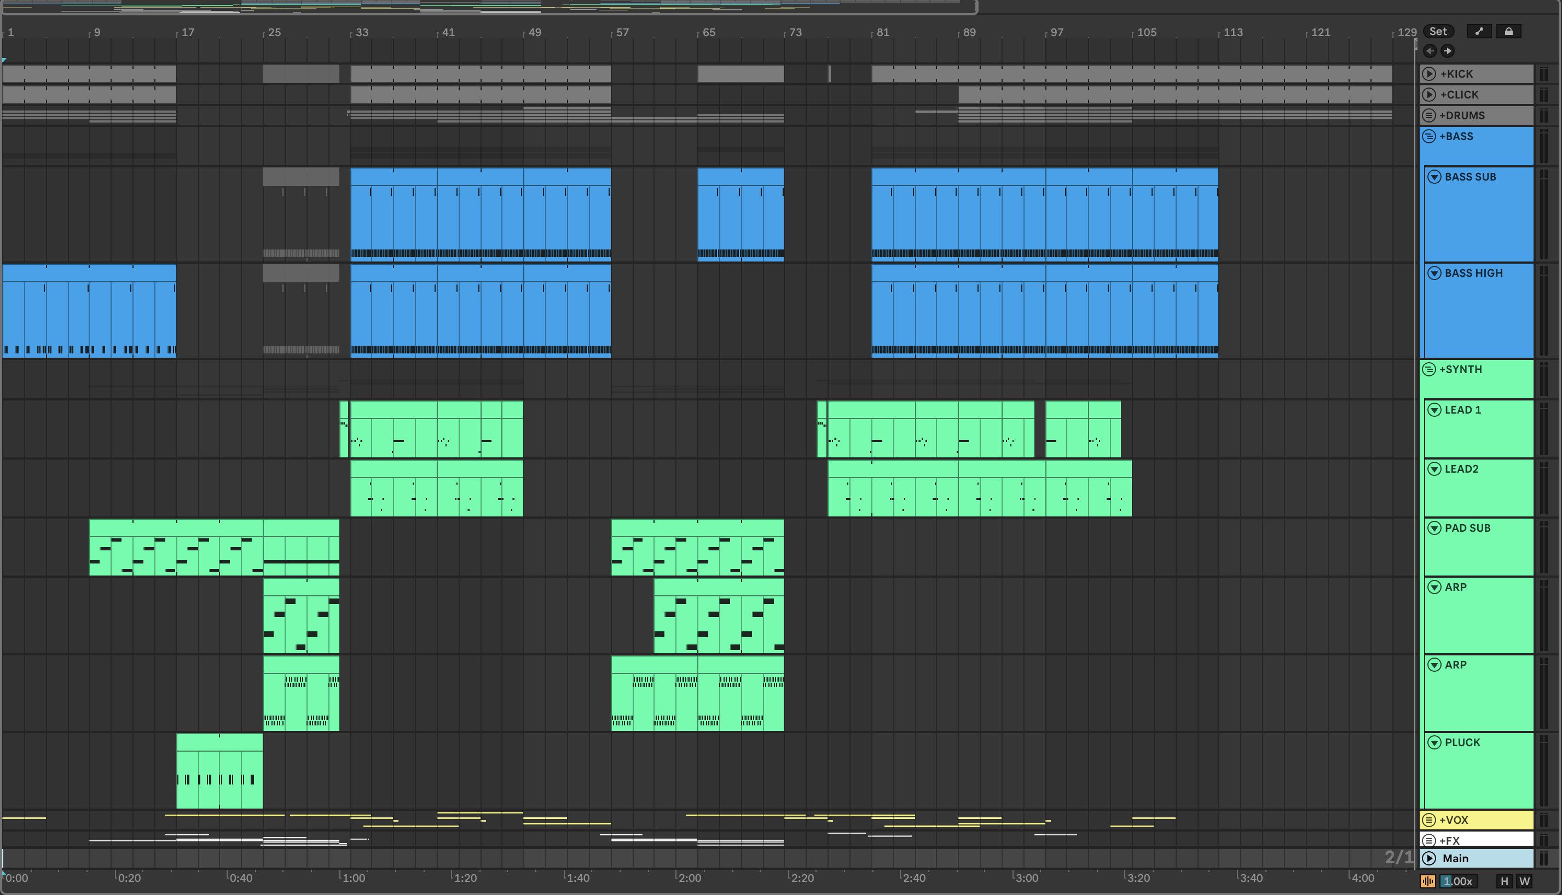The width and height of the screenshot is (1562, 895).
Task: Fold the BASS SUB track
Action: point(1434,177)
